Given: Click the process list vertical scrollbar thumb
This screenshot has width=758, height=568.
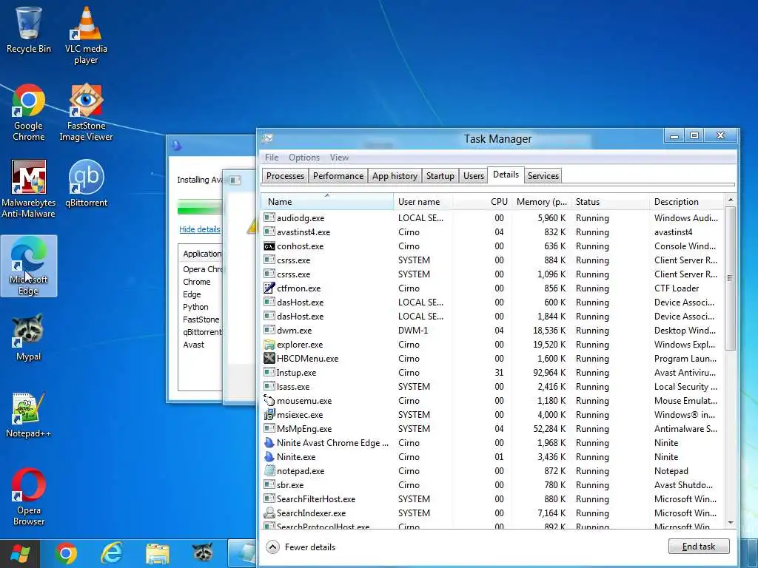Looking at the screenshot, I should pyautogui.click(x=731, y=278).
